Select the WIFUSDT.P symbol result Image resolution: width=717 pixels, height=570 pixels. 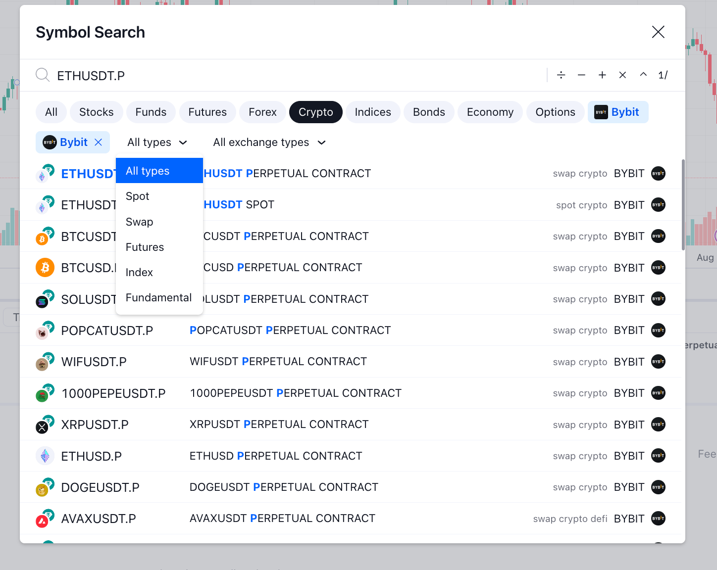coord(351,362)
